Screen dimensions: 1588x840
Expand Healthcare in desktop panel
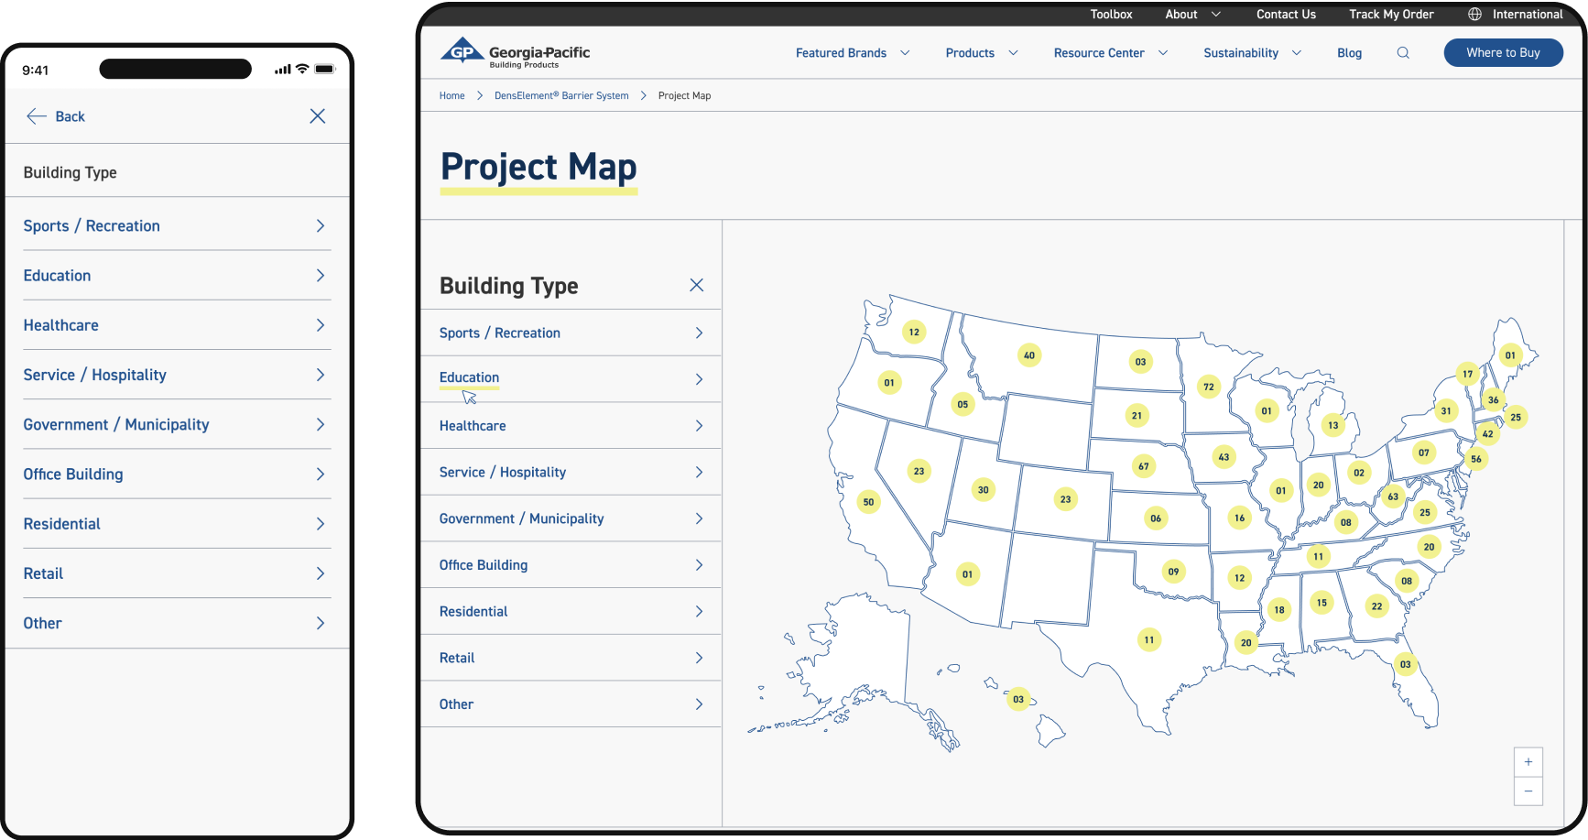coord(571,426)
